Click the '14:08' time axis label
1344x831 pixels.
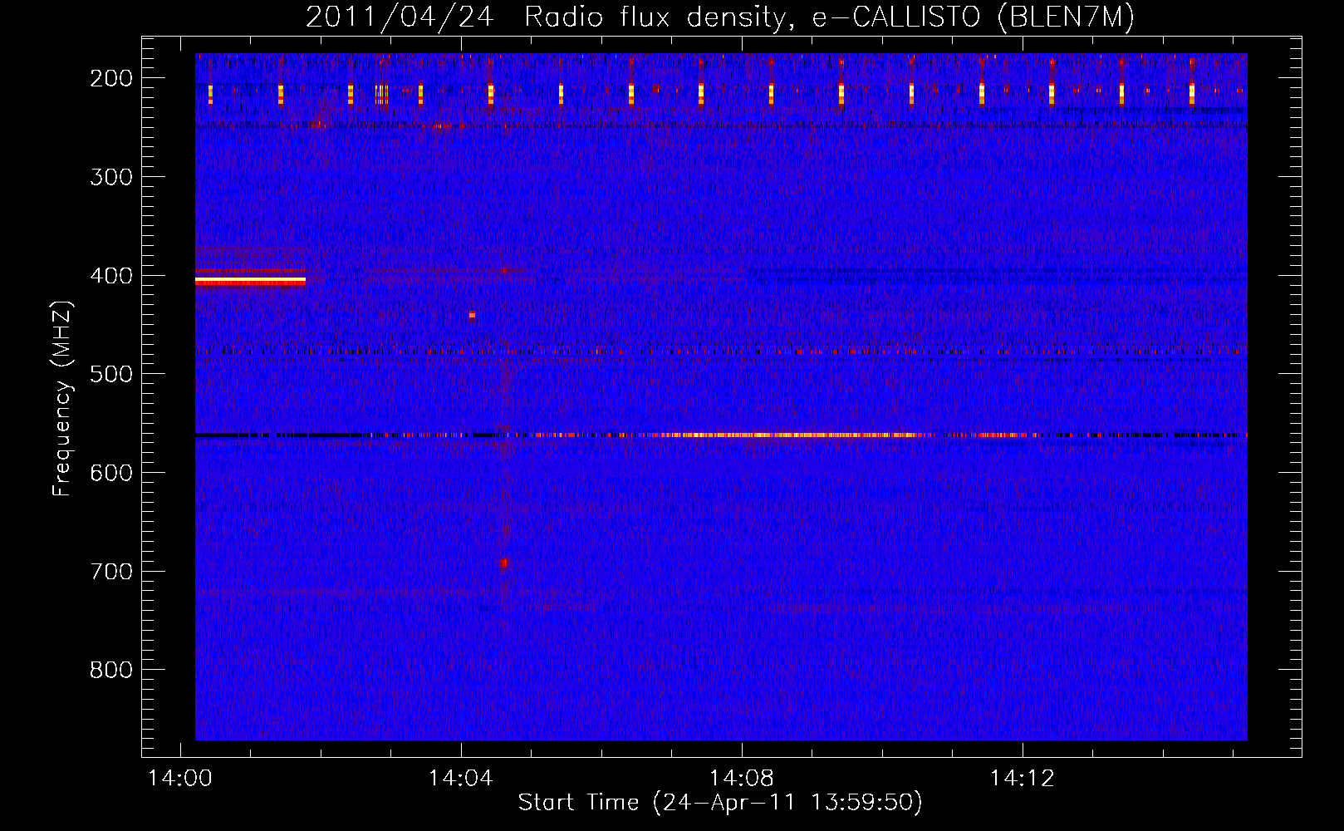pyautogui.click(x=741, y=779)
